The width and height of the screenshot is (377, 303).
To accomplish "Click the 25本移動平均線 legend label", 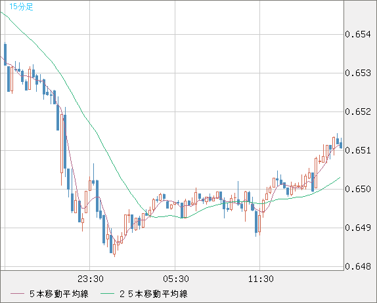I will (x=154, y=294).
